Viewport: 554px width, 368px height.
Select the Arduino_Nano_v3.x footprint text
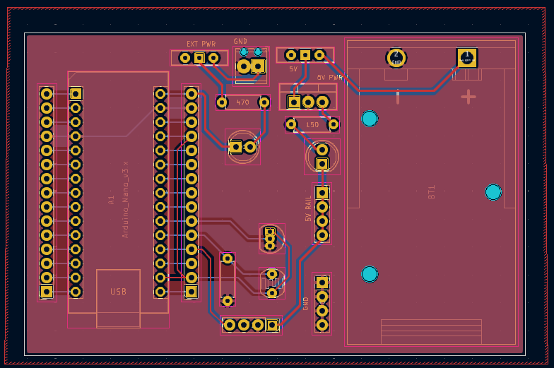pyautogui.click(x=126, y=198)
